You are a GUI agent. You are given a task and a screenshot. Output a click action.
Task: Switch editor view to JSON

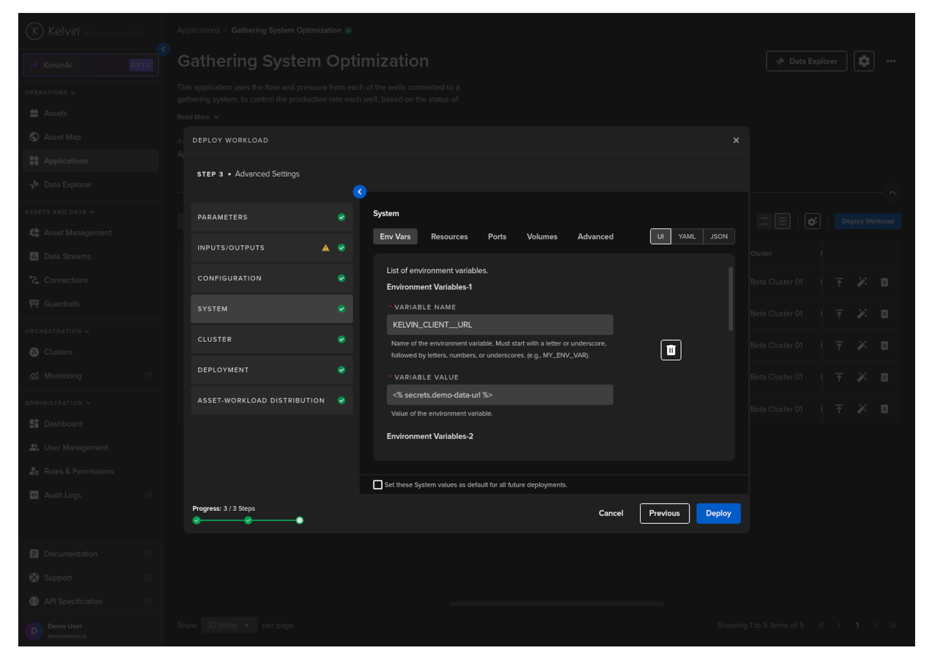coord(718,237)
